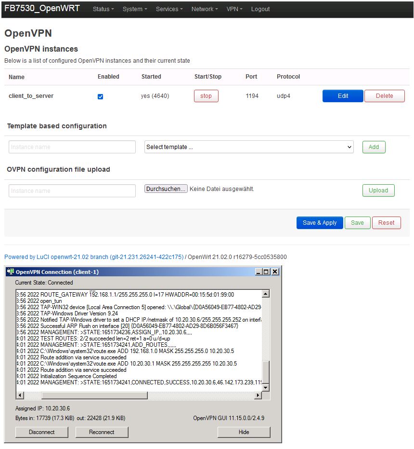Screen dimensions: 414x449
Task: Click the 'OpenWrt 21.02.0 r16279-5cc0535800' version text
Action: [x=237, y=257]
